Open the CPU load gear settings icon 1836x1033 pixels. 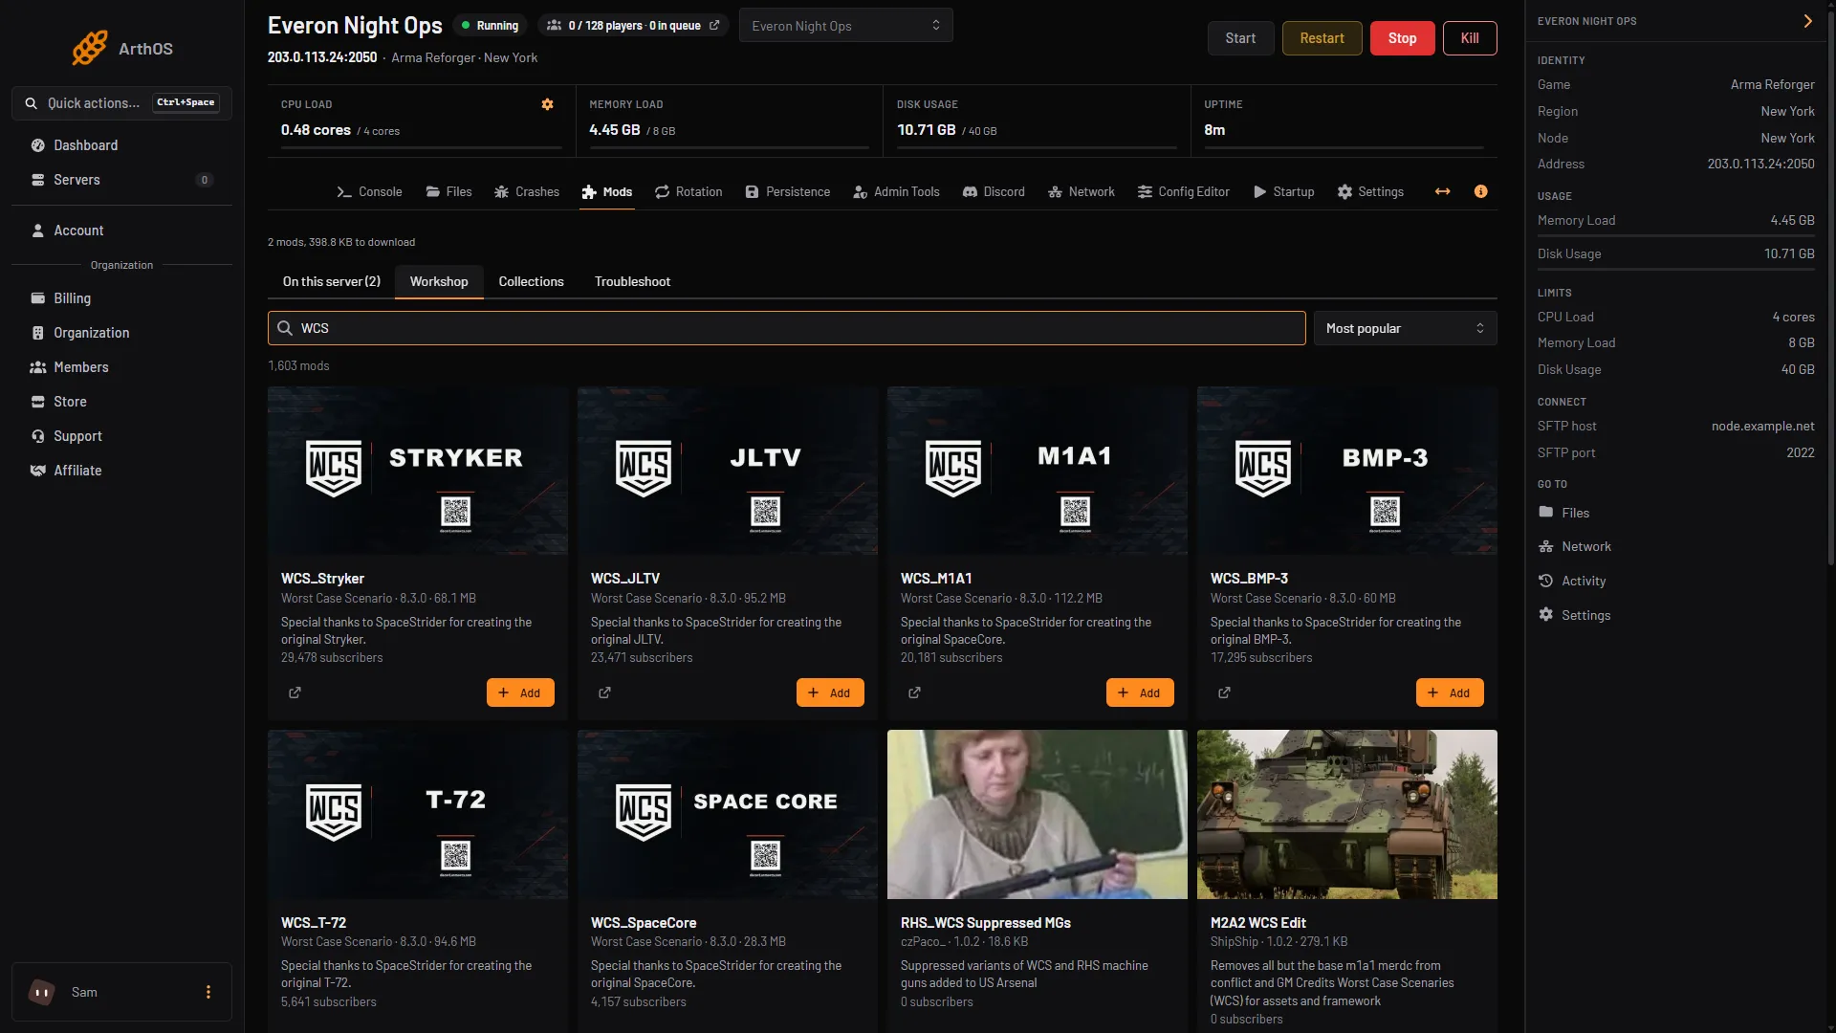pyautogui.click(x=548, y=104)
